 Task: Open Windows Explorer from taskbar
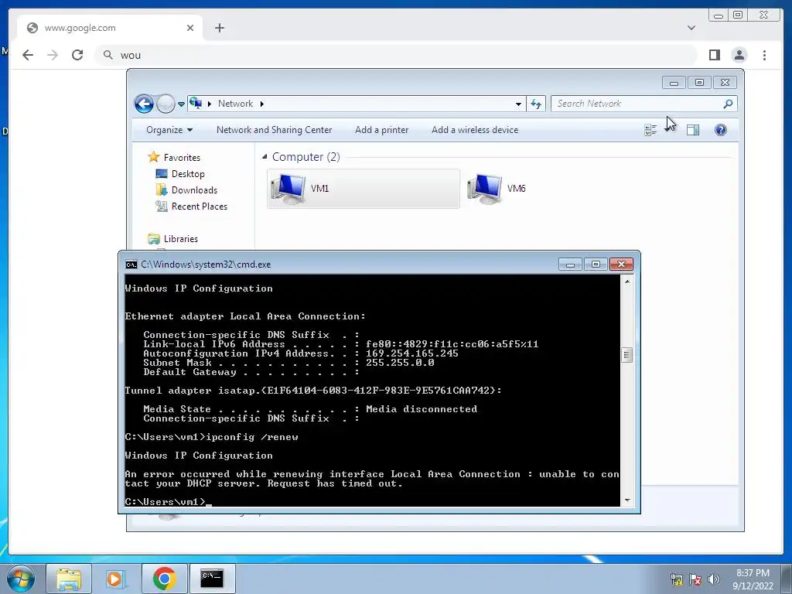pyautogui.click(x=69, y=579)
